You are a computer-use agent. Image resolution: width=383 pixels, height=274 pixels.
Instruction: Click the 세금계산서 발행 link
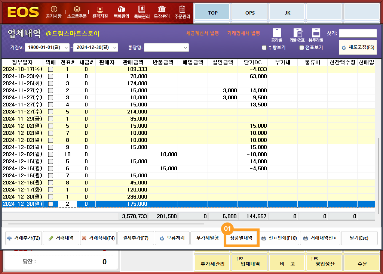coord(202,33)
